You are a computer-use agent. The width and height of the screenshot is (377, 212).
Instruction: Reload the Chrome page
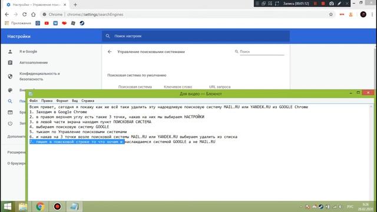coord(24,14)
